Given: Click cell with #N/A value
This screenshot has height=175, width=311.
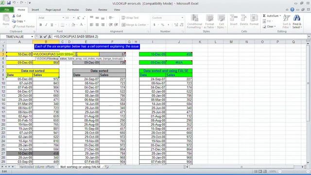Looking at the screenshot, I should (179, 63).
